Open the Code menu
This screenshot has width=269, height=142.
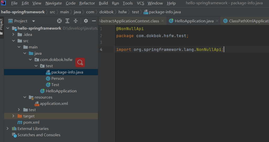pyautogui.click(x=70, y=3)
